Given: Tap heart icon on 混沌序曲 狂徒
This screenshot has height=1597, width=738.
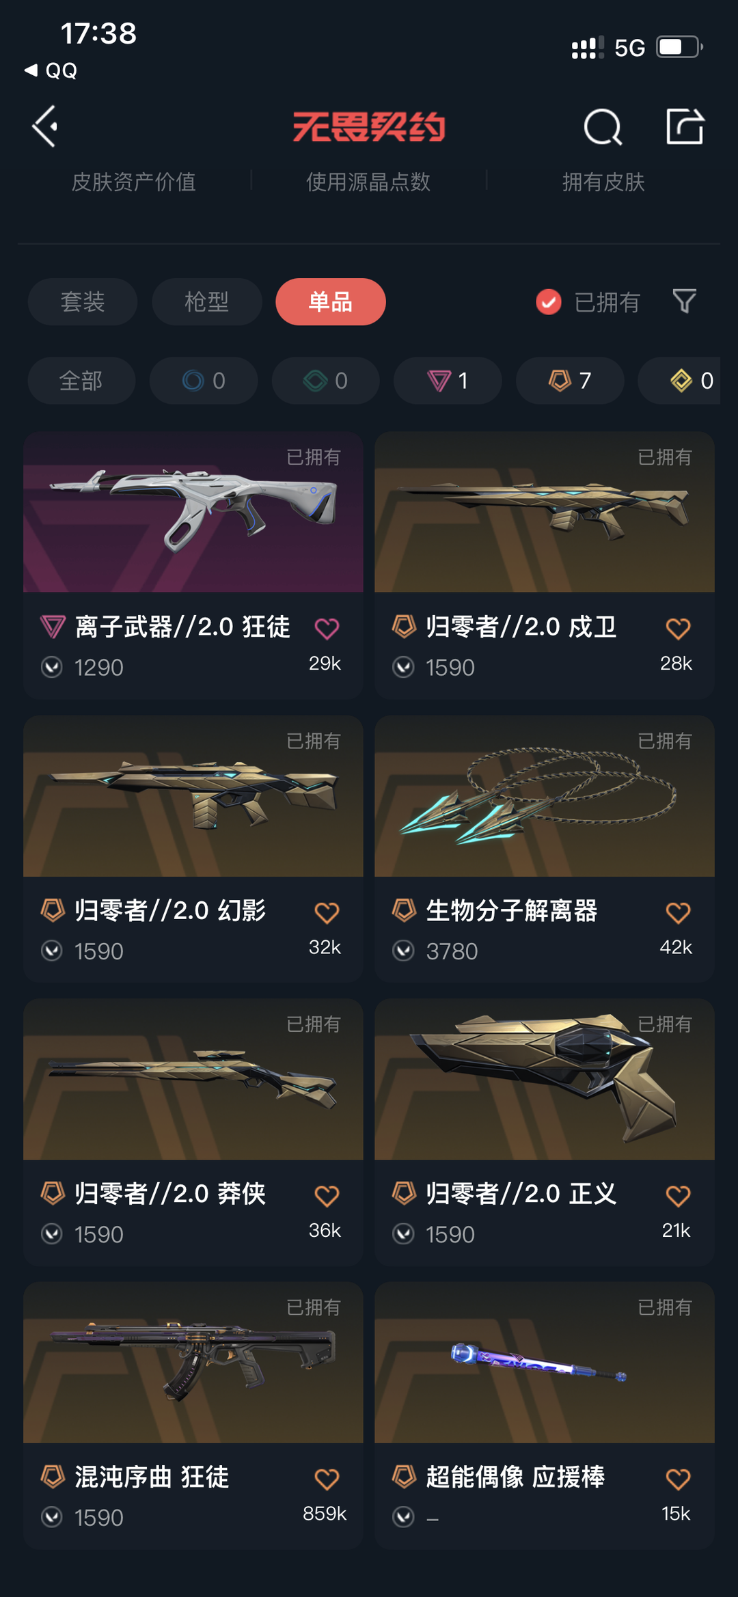Looking at the screenshot, I should click(327, 1479).
